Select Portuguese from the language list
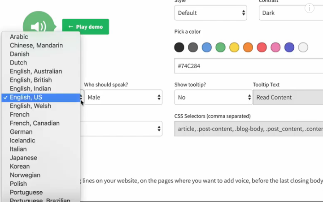The height and width of the screenshot is (202, 323). point(41,192)
